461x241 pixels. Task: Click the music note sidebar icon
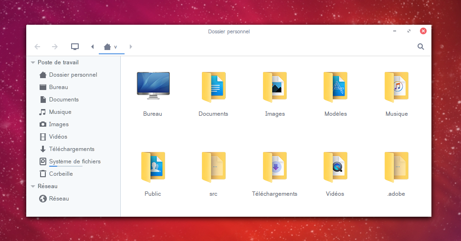(42, 112)
